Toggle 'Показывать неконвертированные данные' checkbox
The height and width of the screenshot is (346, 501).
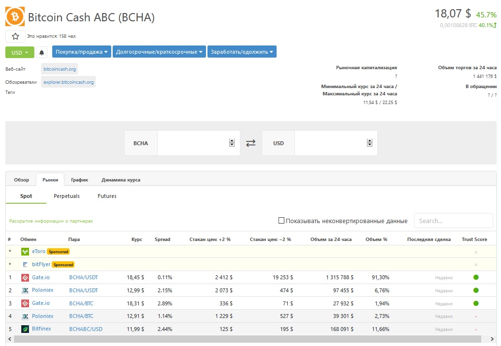coord(281,220)
